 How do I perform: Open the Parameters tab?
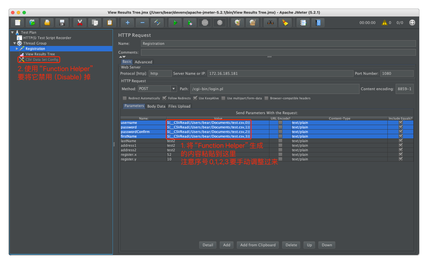[x=134, y=106]
